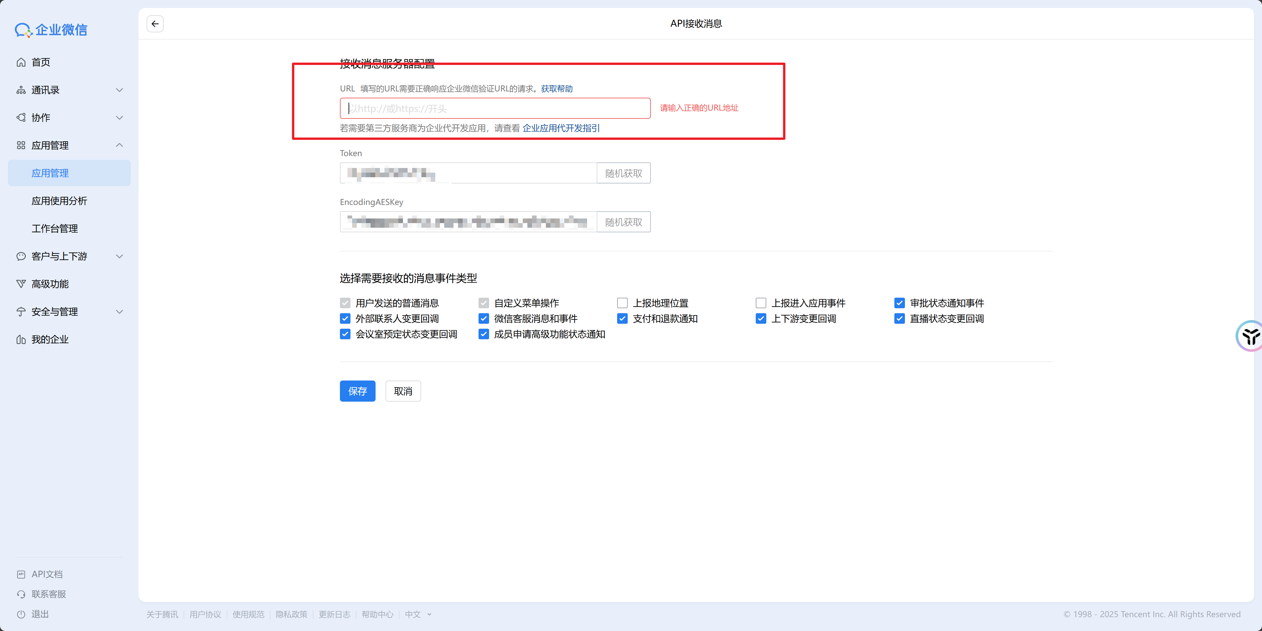Viewport: 1262px width, 631px height.
Task: Uncheck 审批状态通知事件 checkbox
Action: tap(899, 303)
